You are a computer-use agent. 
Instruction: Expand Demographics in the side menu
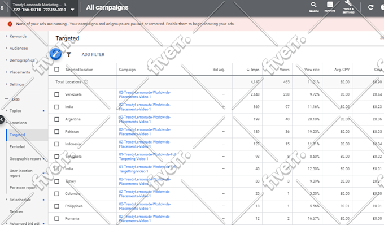pyautogui.click(x=22, y=60)
